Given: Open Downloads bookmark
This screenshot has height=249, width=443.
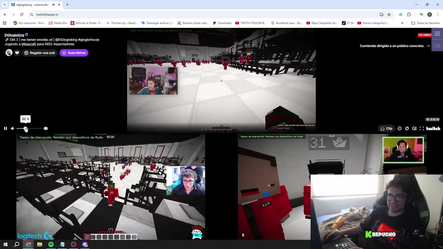Looking at the screenshot, I should [222, 23].
